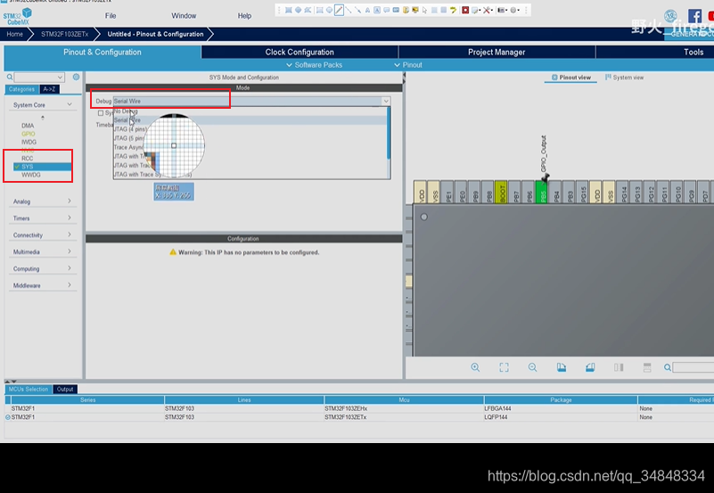Select RCC in System Core list
Screen dimensions: 714x493
pos(28,159)
